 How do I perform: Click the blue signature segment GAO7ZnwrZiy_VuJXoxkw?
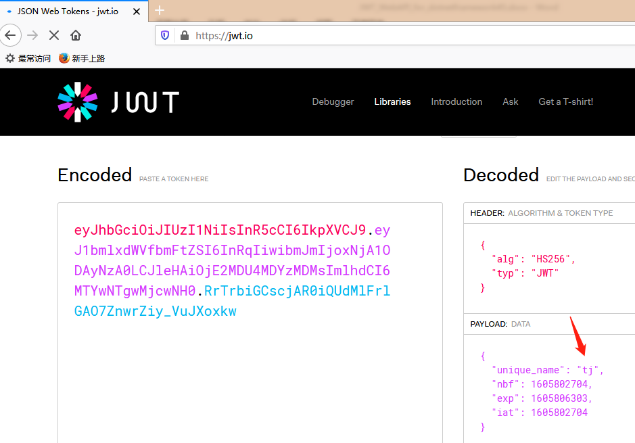155,311
